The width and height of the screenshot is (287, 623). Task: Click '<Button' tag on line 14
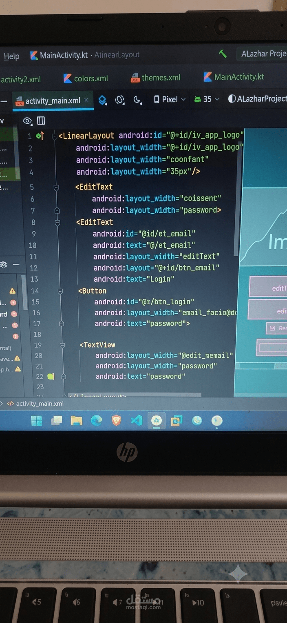[92, 291]
